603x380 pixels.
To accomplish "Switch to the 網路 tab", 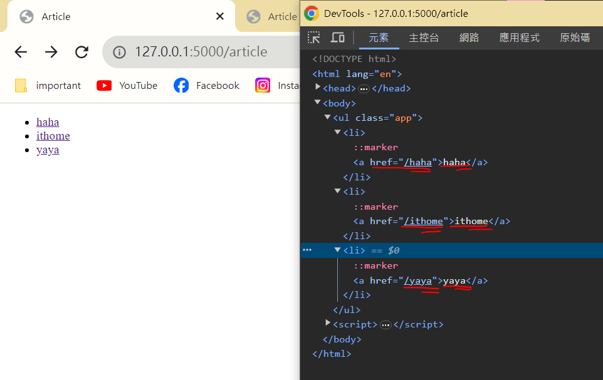I will (x=469, y=38).
